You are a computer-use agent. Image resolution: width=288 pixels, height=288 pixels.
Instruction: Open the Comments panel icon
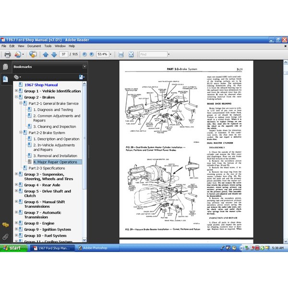5,225
